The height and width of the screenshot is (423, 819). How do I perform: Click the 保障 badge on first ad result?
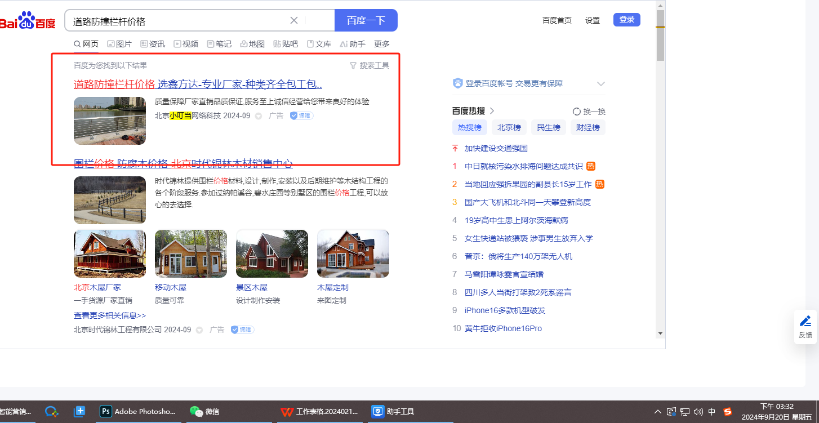coord(301,115)
